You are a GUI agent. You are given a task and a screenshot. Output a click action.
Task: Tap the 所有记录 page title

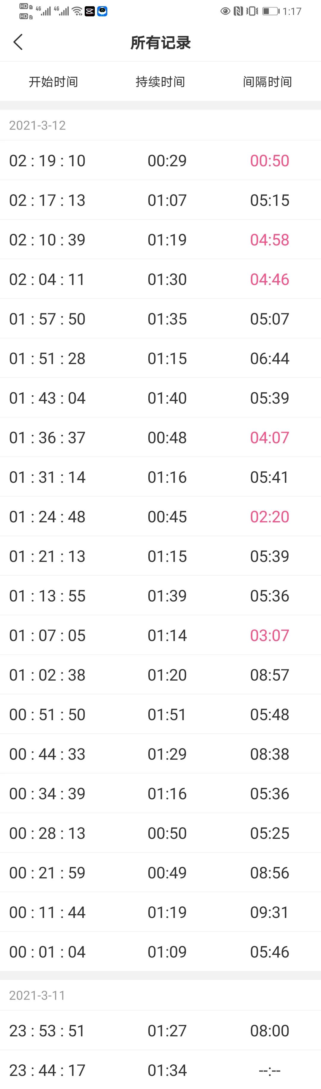160,43
